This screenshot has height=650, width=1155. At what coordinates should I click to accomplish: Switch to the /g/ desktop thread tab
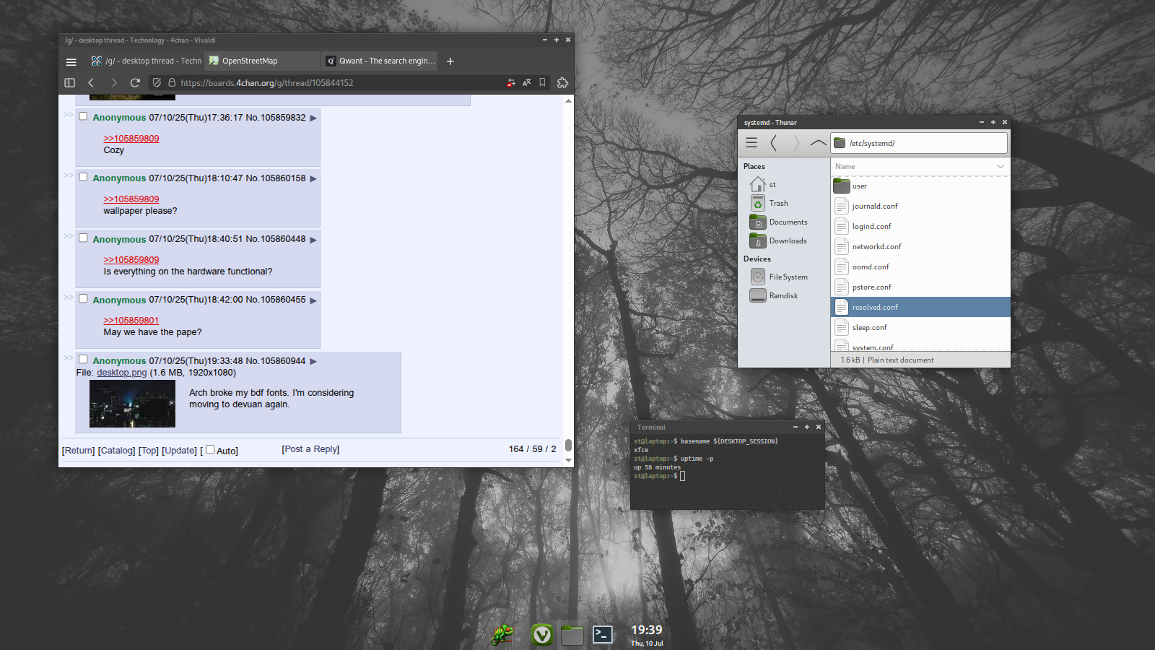pyautogui.click(x=145, y=61)
